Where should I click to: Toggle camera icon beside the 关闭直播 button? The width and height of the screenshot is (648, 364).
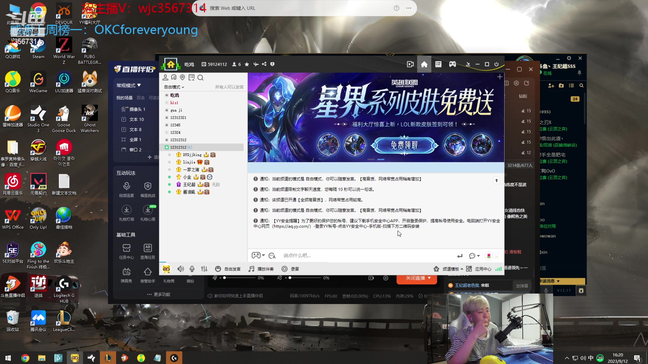tap(371, 278)
